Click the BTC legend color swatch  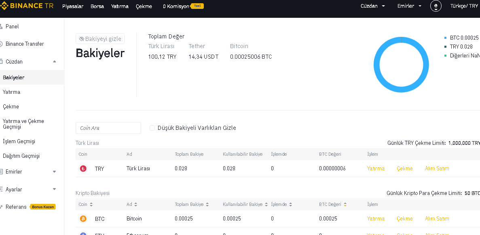tap(446, 38)
